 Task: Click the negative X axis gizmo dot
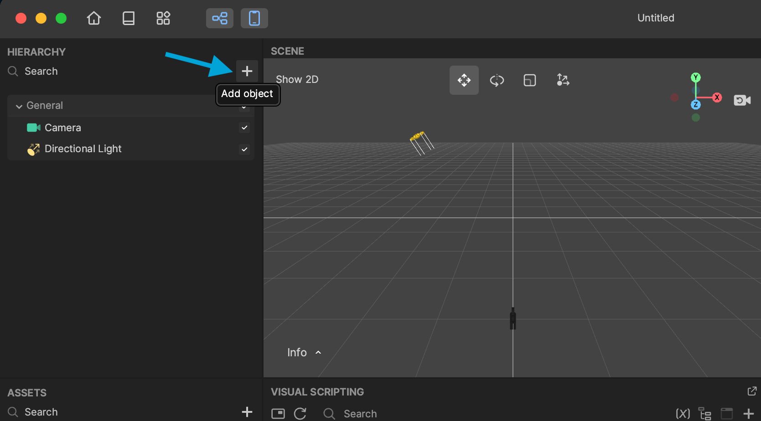[x=674, y=98]
